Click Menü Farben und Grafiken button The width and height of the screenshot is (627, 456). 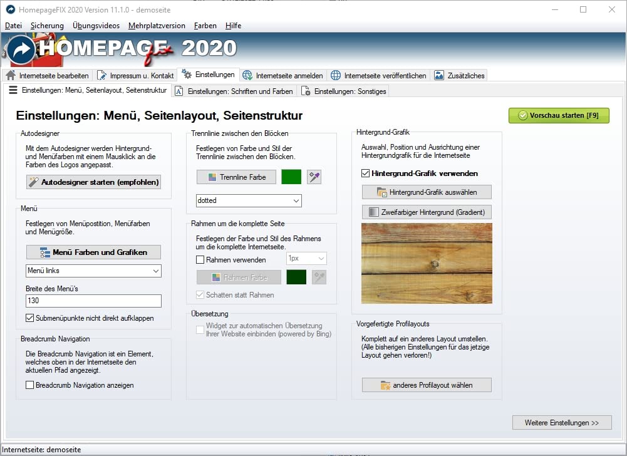click(93, 252)
